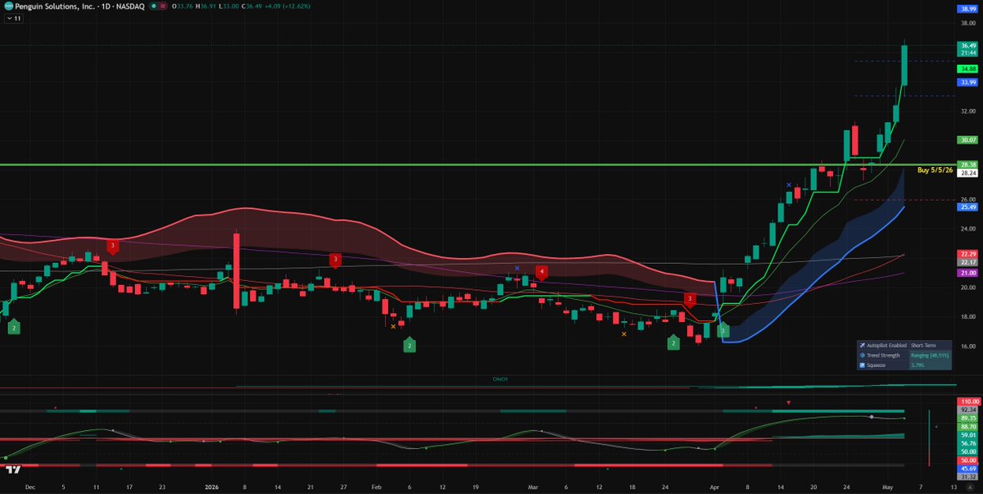Click the 92.34 indicator value label
Image resolution: width=983 pixels, height=494 pixels.
pos(967,410)
